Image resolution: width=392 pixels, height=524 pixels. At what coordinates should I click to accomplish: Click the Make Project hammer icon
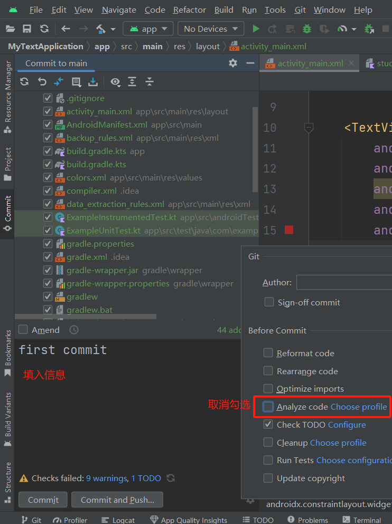pyautogui.click(x=101, y=29)
